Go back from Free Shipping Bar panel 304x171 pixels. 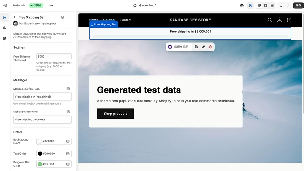coord(14,17)
